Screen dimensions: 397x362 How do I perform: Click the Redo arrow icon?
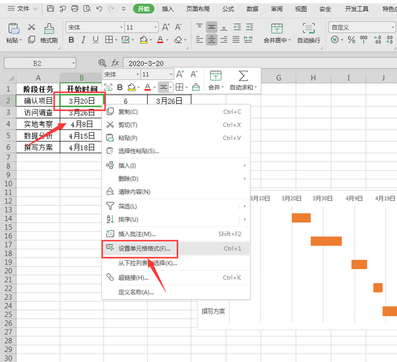point(111,9)
